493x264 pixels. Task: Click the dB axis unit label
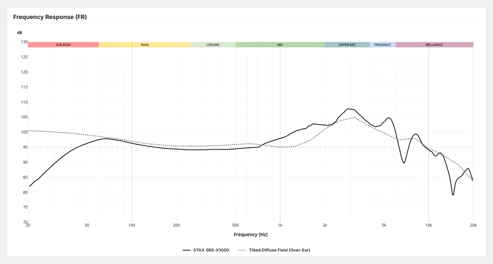20,33
